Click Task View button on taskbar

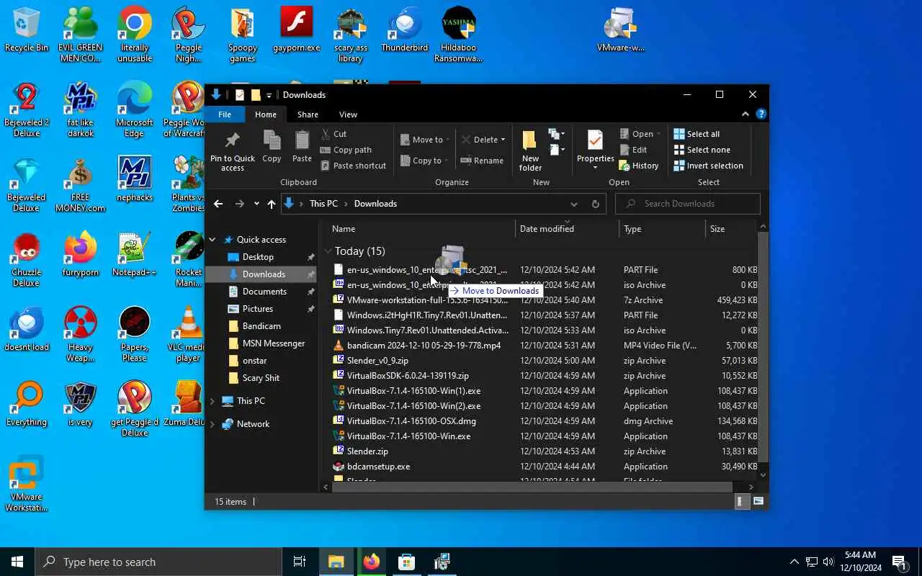pos(300,562)
